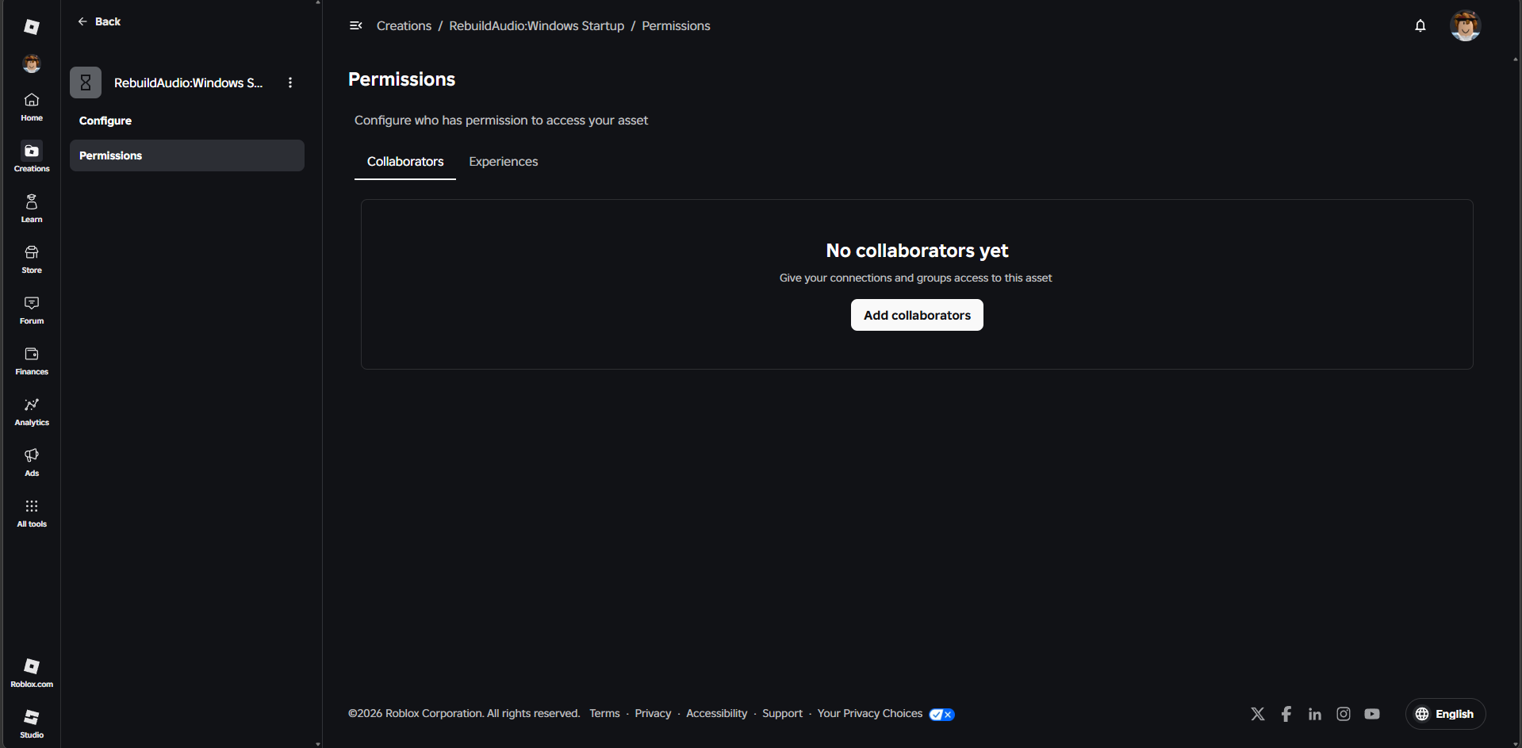
Task: Open the Privacy footer link
Action: (654, 714)
